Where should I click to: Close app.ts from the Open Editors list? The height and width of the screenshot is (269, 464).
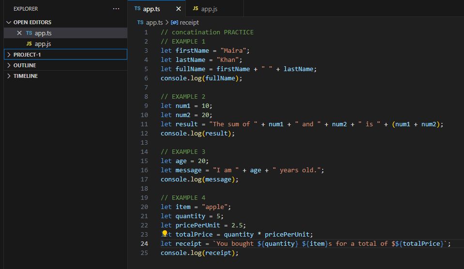[19, 33]
